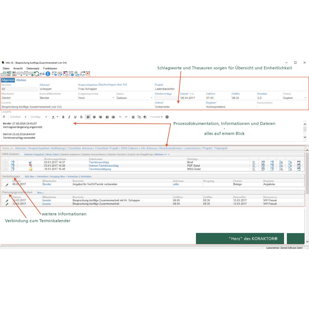Click the font color A swatch button
309x309 pixels.
tap(53, 117)
